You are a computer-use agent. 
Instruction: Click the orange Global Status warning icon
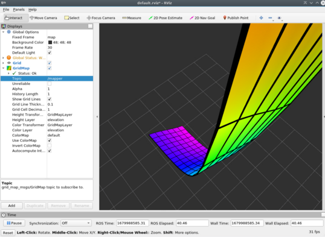[8, 58]
